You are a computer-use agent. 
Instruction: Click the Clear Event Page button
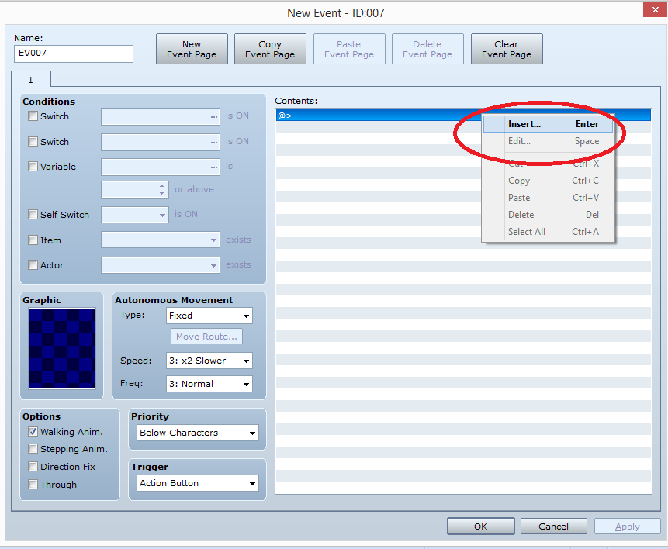point(507,49)
